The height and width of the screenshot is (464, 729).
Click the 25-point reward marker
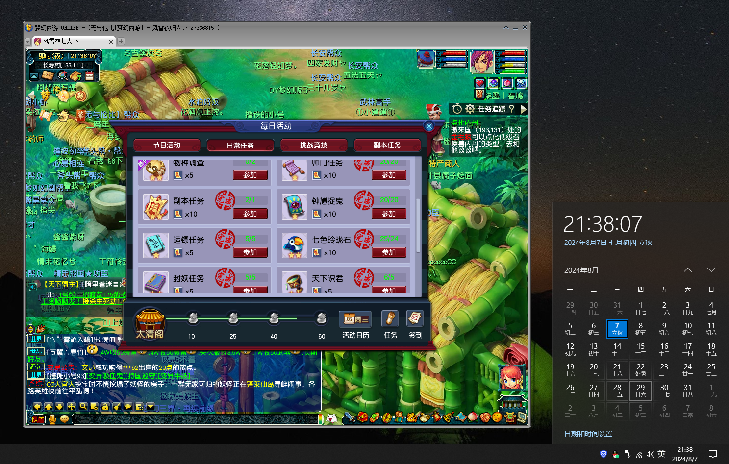pos(233,318)
